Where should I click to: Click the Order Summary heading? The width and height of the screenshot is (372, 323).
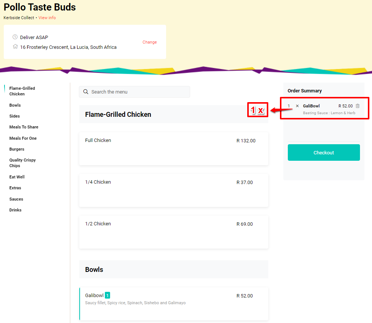pyautogui.click(x=305, y=91)
